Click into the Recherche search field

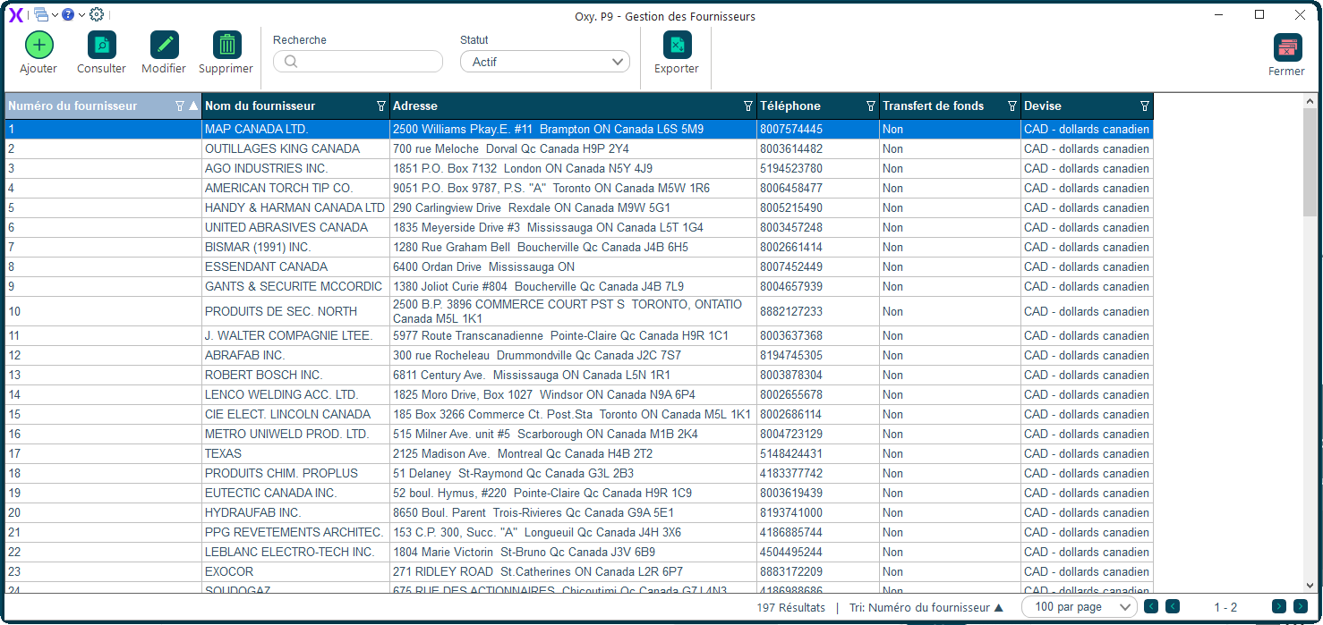coord(358,62)
